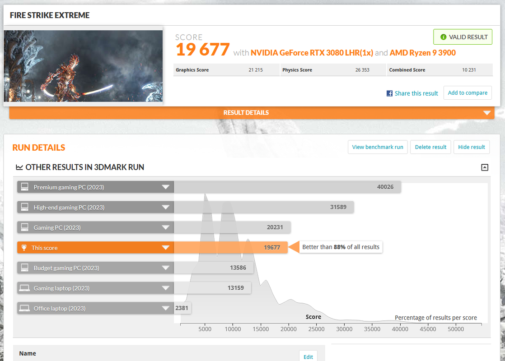Click the Percentage of results per score label
Image resolution: width=505 pixels, height=361 pixels.
(x=436, y=318)
